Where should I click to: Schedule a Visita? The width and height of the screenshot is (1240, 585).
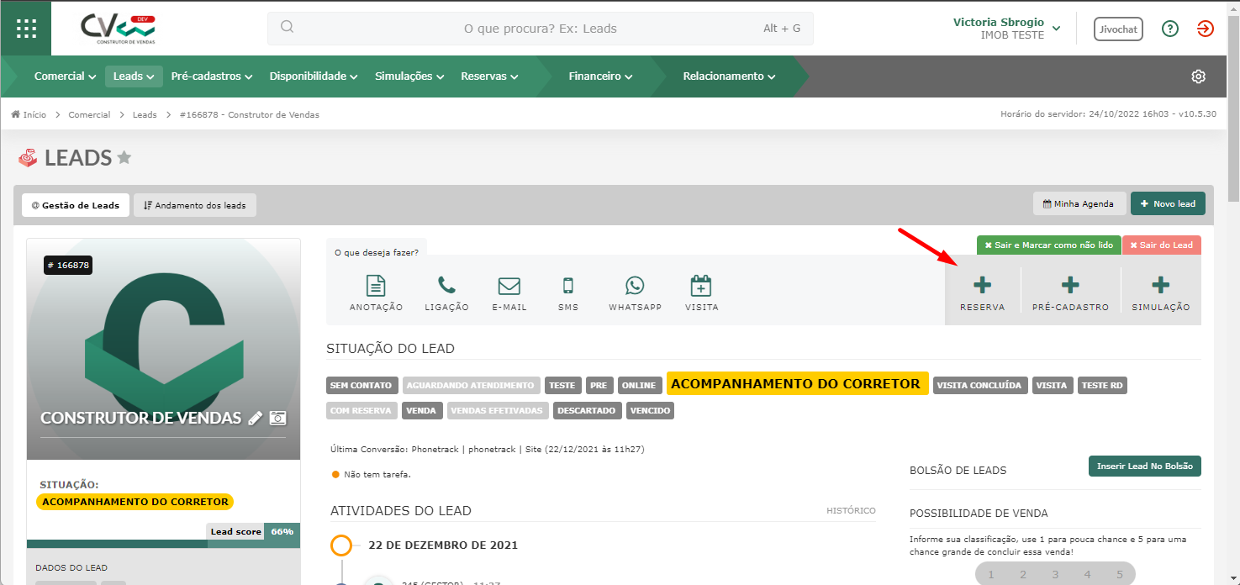coord(701,293)
